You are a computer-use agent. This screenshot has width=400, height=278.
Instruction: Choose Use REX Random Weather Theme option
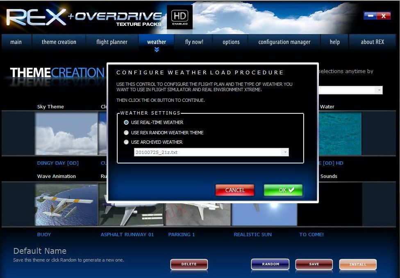(x=126, y=133)
